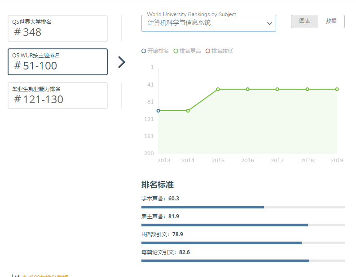The height and width of the screenshot is (277, 356).
Task: Click the 雇主声誉 81.9 score bar
Action: click(243, 225)
